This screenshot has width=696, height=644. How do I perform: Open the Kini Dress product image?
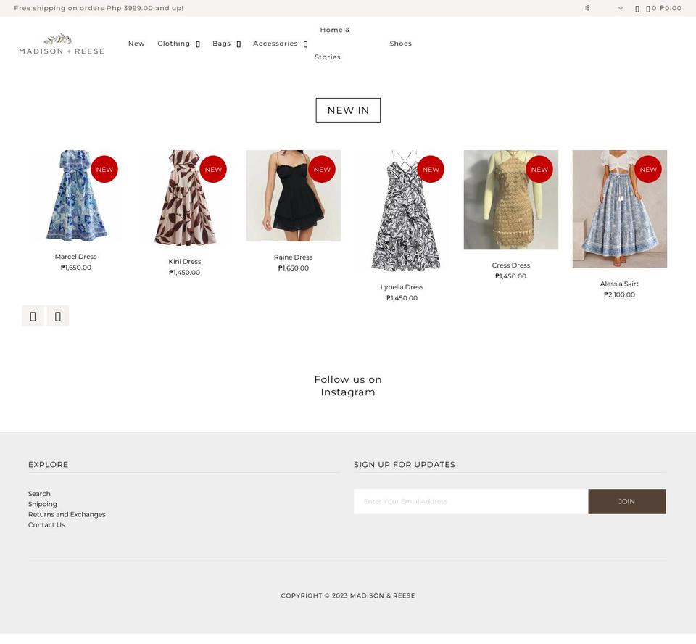coord(185,198)
